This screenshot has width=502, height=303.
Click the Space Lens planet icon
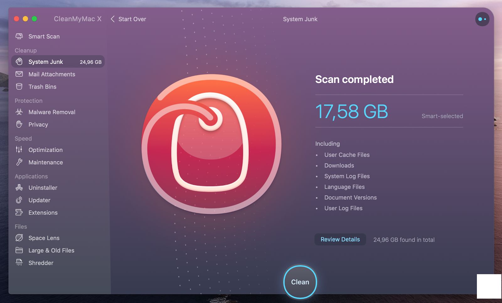[x=19, y=238]
